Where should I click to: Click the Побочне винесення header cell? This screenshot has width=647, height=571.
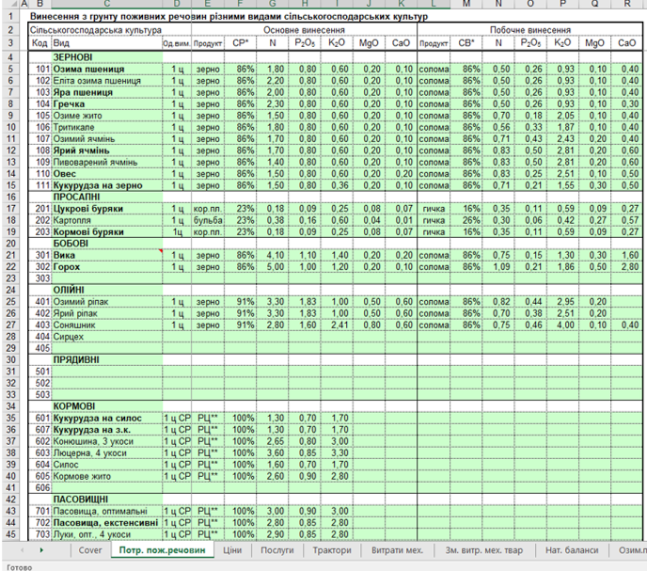[x=529, y=30]
